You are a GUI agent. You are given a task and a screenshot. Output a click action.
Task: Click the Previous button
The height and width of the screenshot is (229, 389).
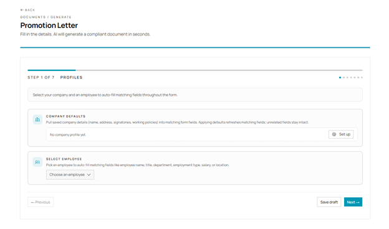pos(41,202)
